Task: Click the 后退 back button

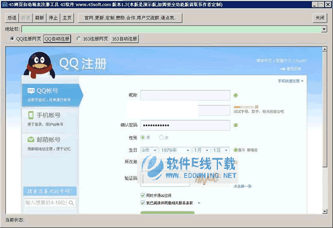Action: pyautogui.click(x=12, y=18)
